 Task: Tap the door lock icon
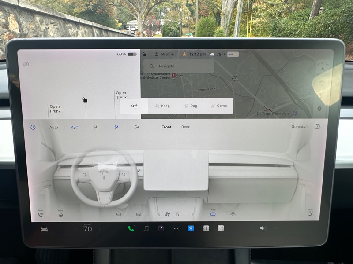pos(85,100)
